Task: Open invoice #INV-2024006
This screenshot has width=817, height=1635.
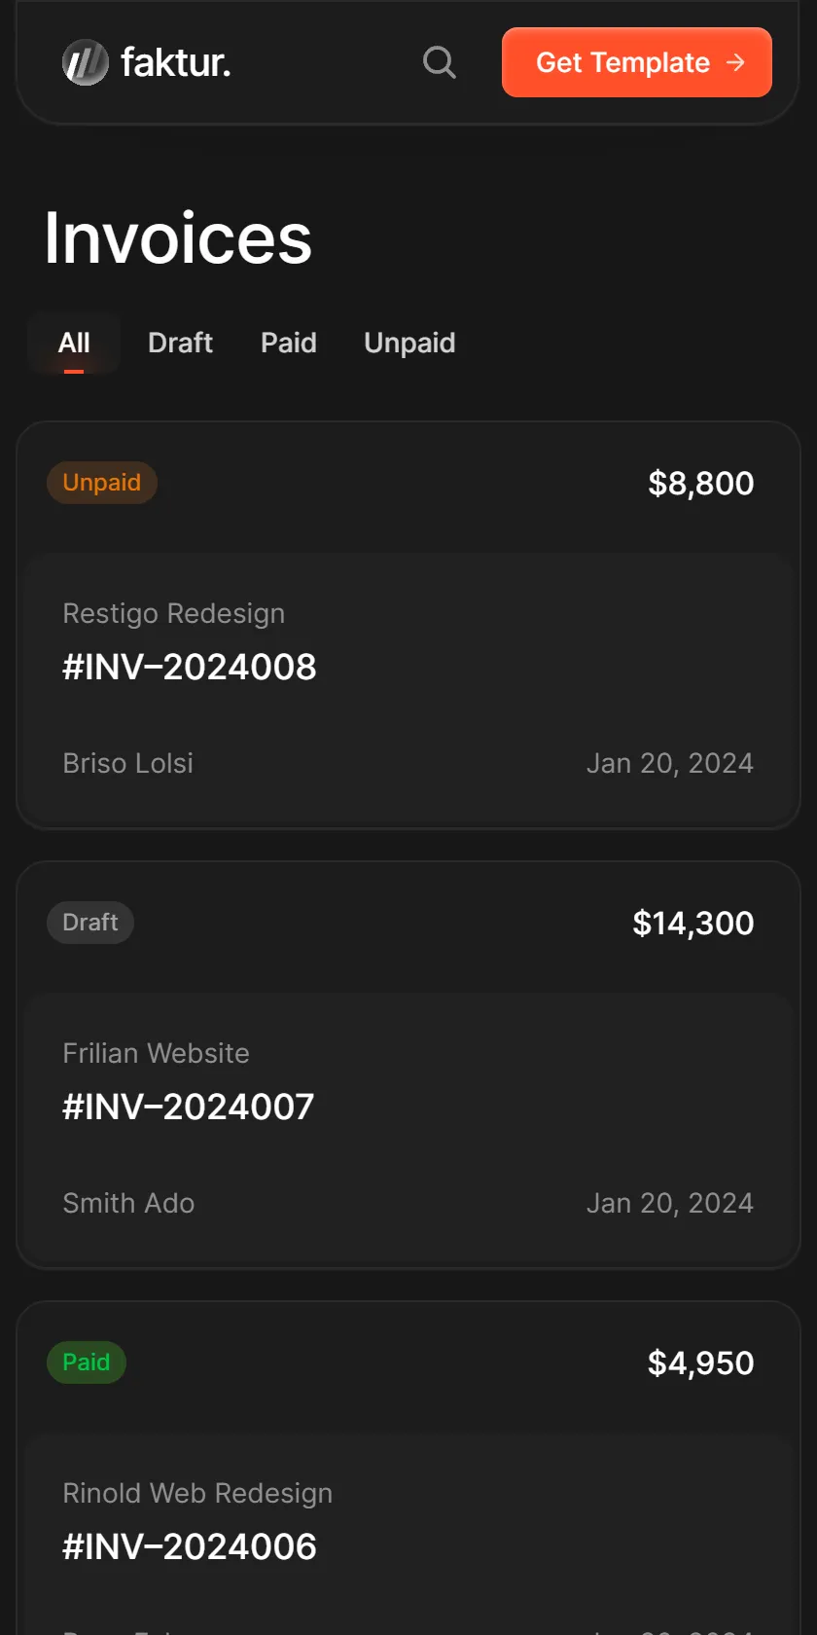Action: click(x=190, y=1547)
